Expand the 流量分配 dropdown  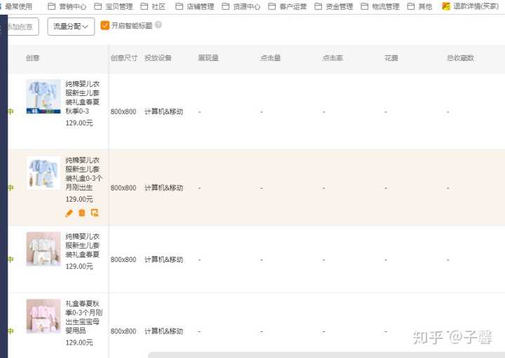(x=71, y=27)
